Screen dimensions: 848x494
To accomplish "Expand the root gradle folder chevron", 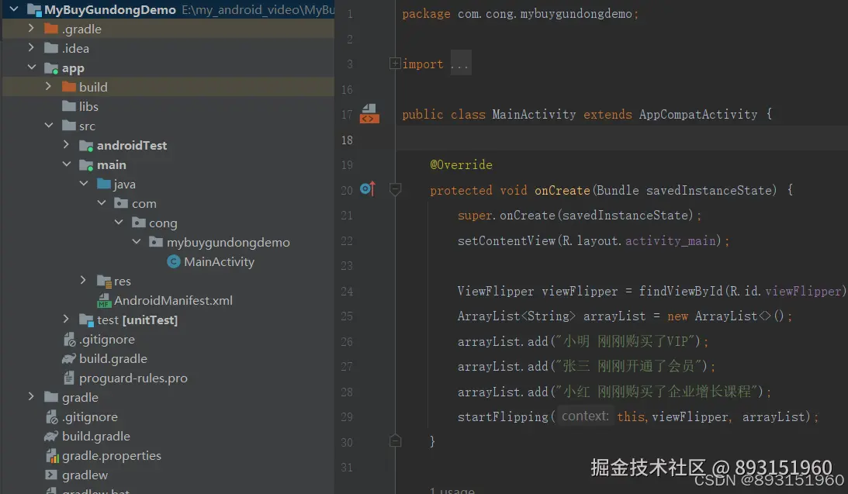I will (x=31, y=397).
